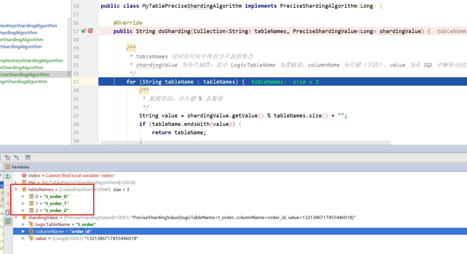Collapse the tableNames variable node
Image resolution: width=467 pixels, height=254 pixels.
(16, 190)
